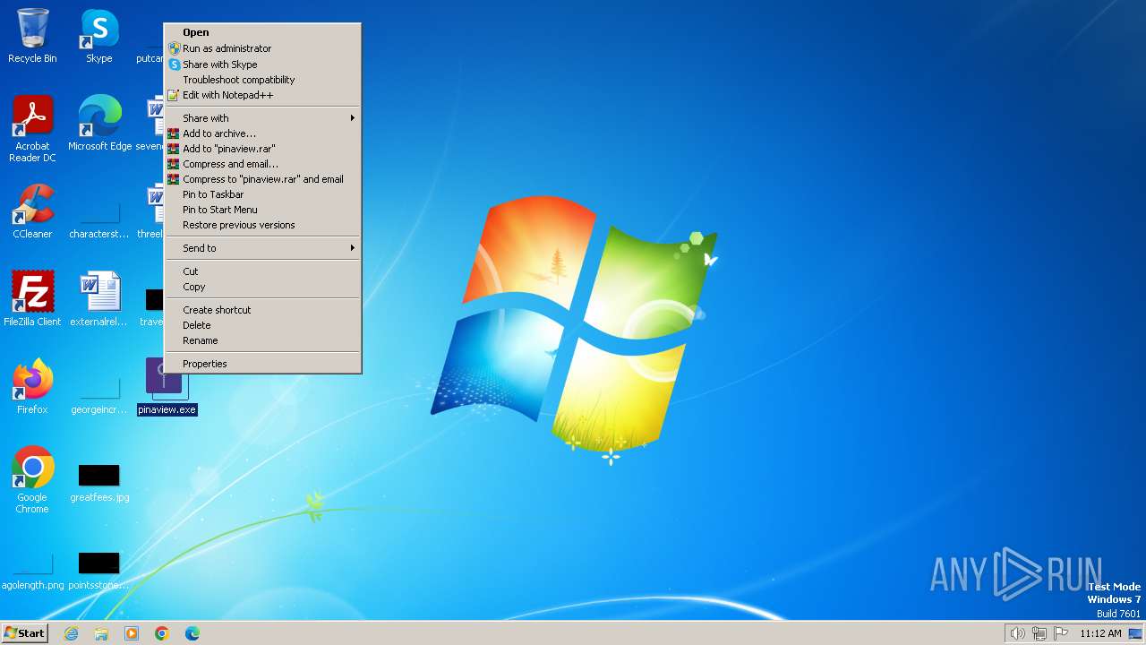Select characterst file on desktop
Image resolution: width=1146 pixels, height=645 pixels.
(99, 219)
